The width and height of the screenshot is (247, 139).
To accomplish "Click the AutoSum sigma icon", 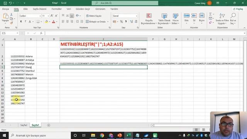I will click(210, 14).
